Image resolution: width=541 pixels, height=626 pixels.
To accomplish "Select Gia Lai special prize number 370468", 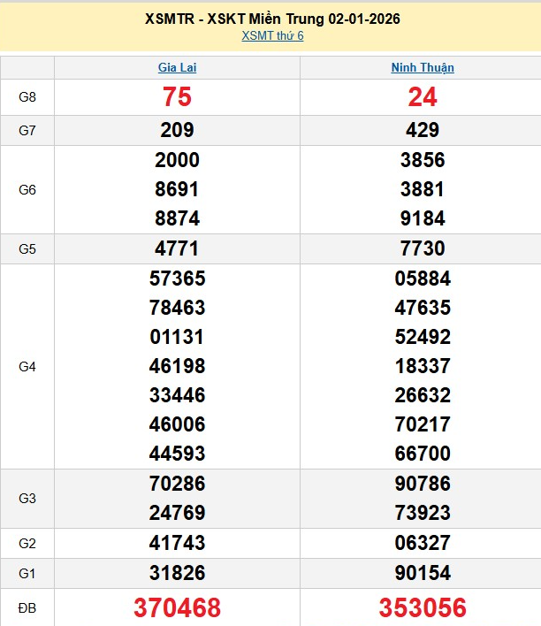I will click(177, 608).
